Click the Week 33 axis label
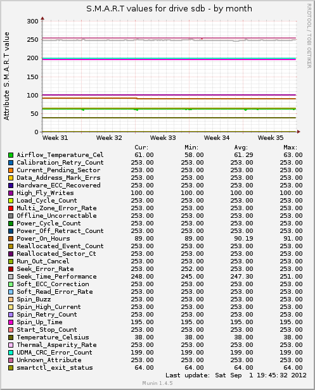Screen dimensions: 315x390 pyautogui.click(x=163, y=138)
